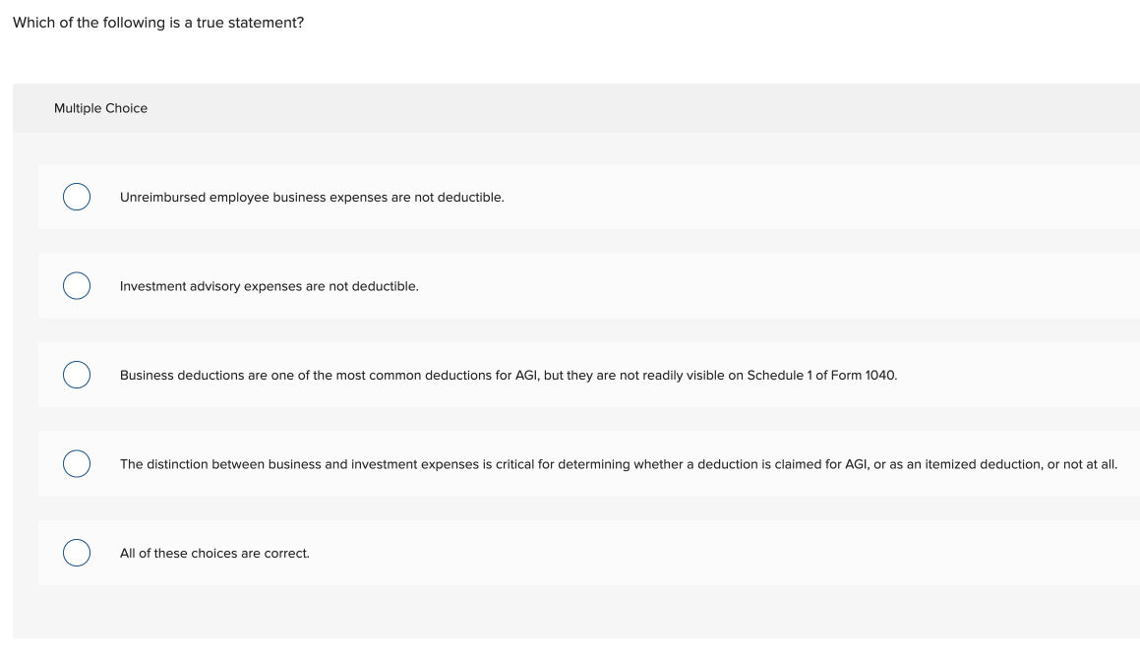The height and width of the screenshot is (655, 1140).
Task: Click the 'All of these choices are correct.' text
Action: click(x=214, y=554)
